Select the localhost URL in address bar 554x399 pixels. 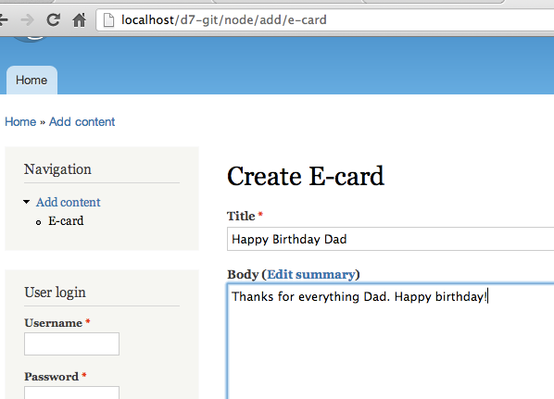pos(223,20)
